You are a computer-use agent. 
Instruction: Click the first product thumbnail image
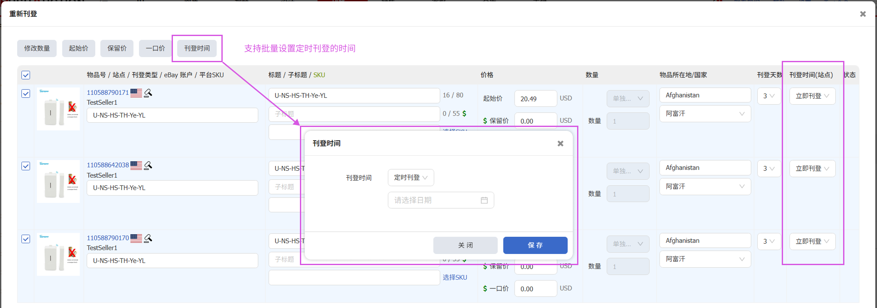click(x=58, y=109)
